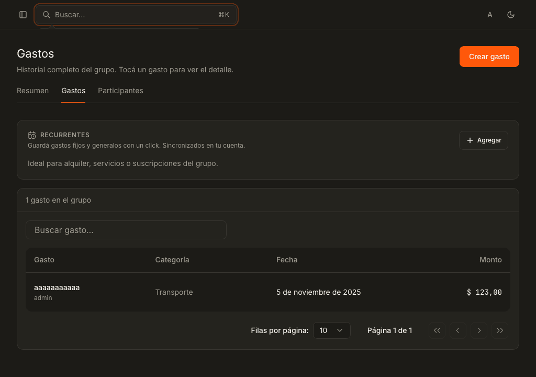
Task: Click the Transporte category cell
Action: (x=174, y=292)
